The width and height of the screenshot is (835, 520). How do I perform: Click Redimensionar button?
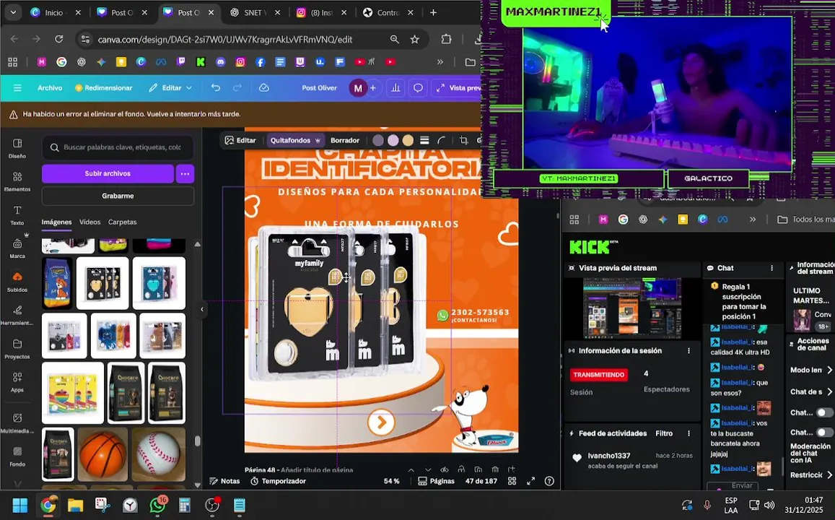(104, 88)
